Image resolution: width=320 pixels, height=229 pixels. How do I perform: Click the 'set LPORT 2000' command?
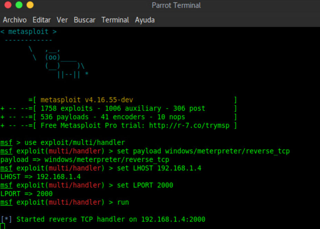pyautogui.click(x=145, y=185)
